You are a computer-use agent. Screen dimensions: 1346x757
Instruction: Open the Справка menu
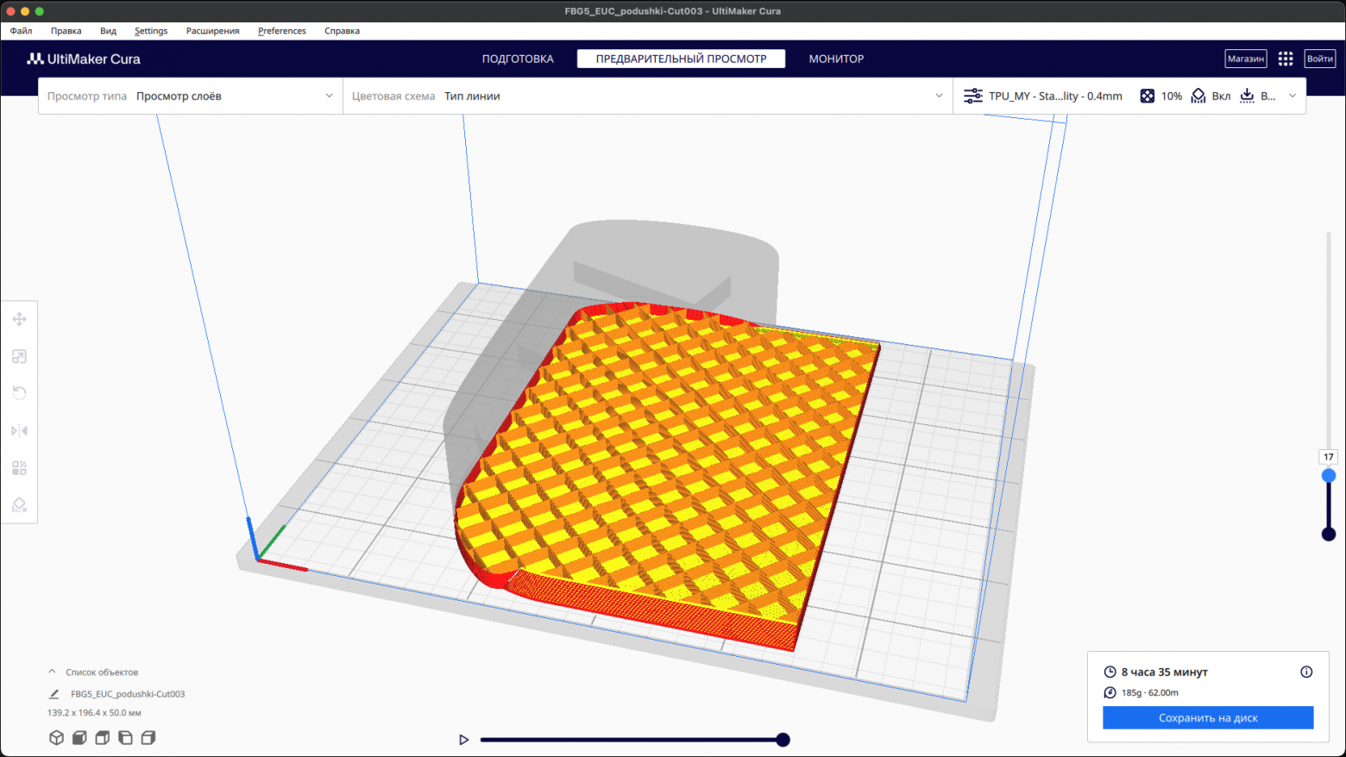point(343,30)
